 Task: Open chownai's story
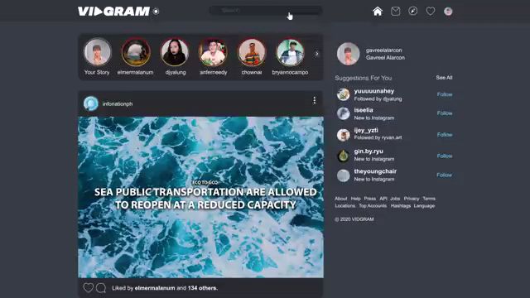(252, 51)
